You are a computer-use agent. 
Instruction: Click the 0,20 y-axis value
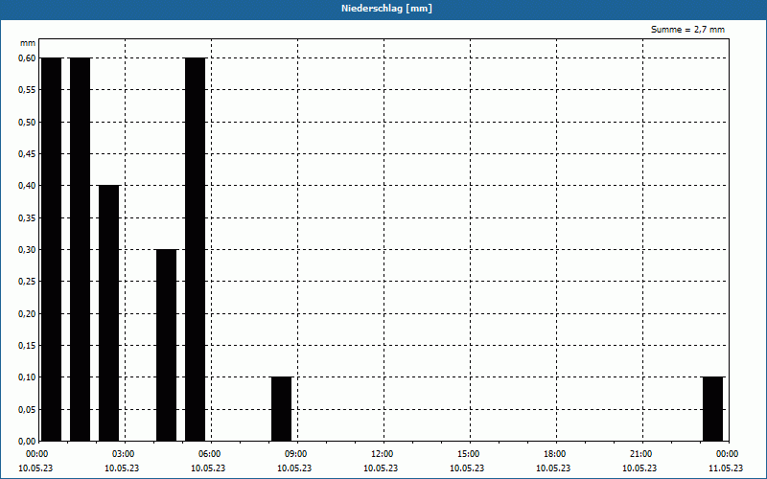[x=27, y=314]
